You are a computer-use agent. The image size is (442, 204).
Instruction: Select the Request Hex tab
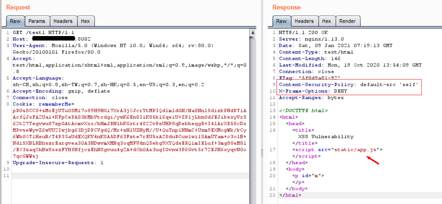pyautogui.click(x=85, y=21)
